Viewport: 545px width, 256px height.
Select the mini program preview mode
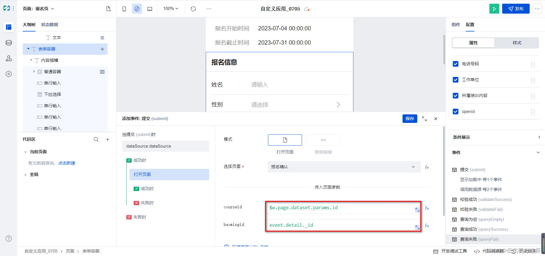[x=137, y=9]
